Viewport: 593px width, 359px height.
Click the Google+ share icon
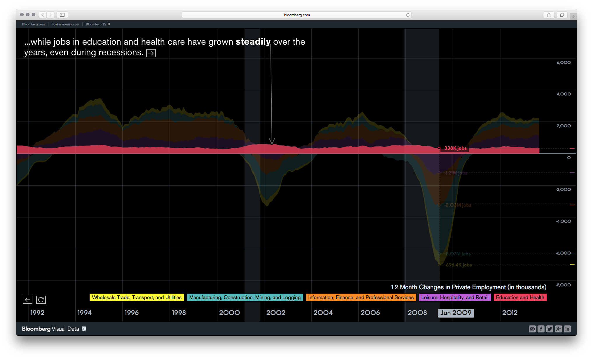[559, 329]
